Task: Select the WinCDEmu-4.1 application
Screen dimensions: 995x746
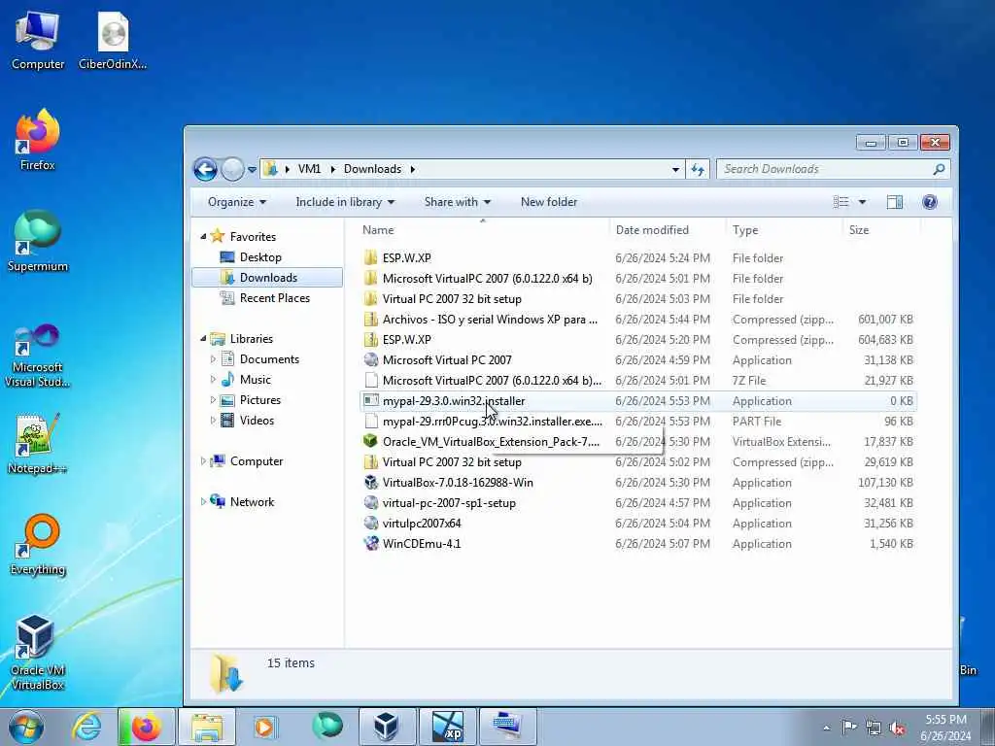Action: [x=637, y=544]
